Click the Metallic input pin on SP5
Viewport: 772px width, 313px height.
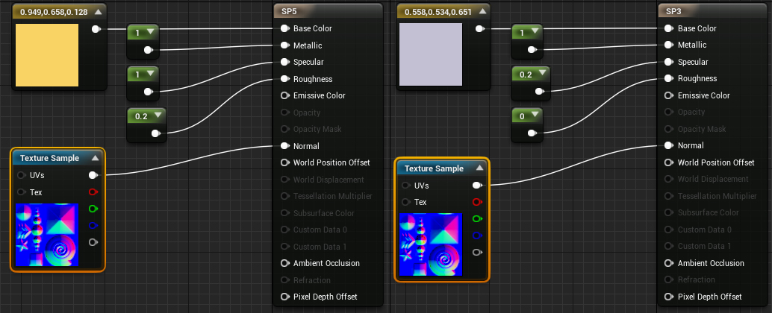click(285, 45)
